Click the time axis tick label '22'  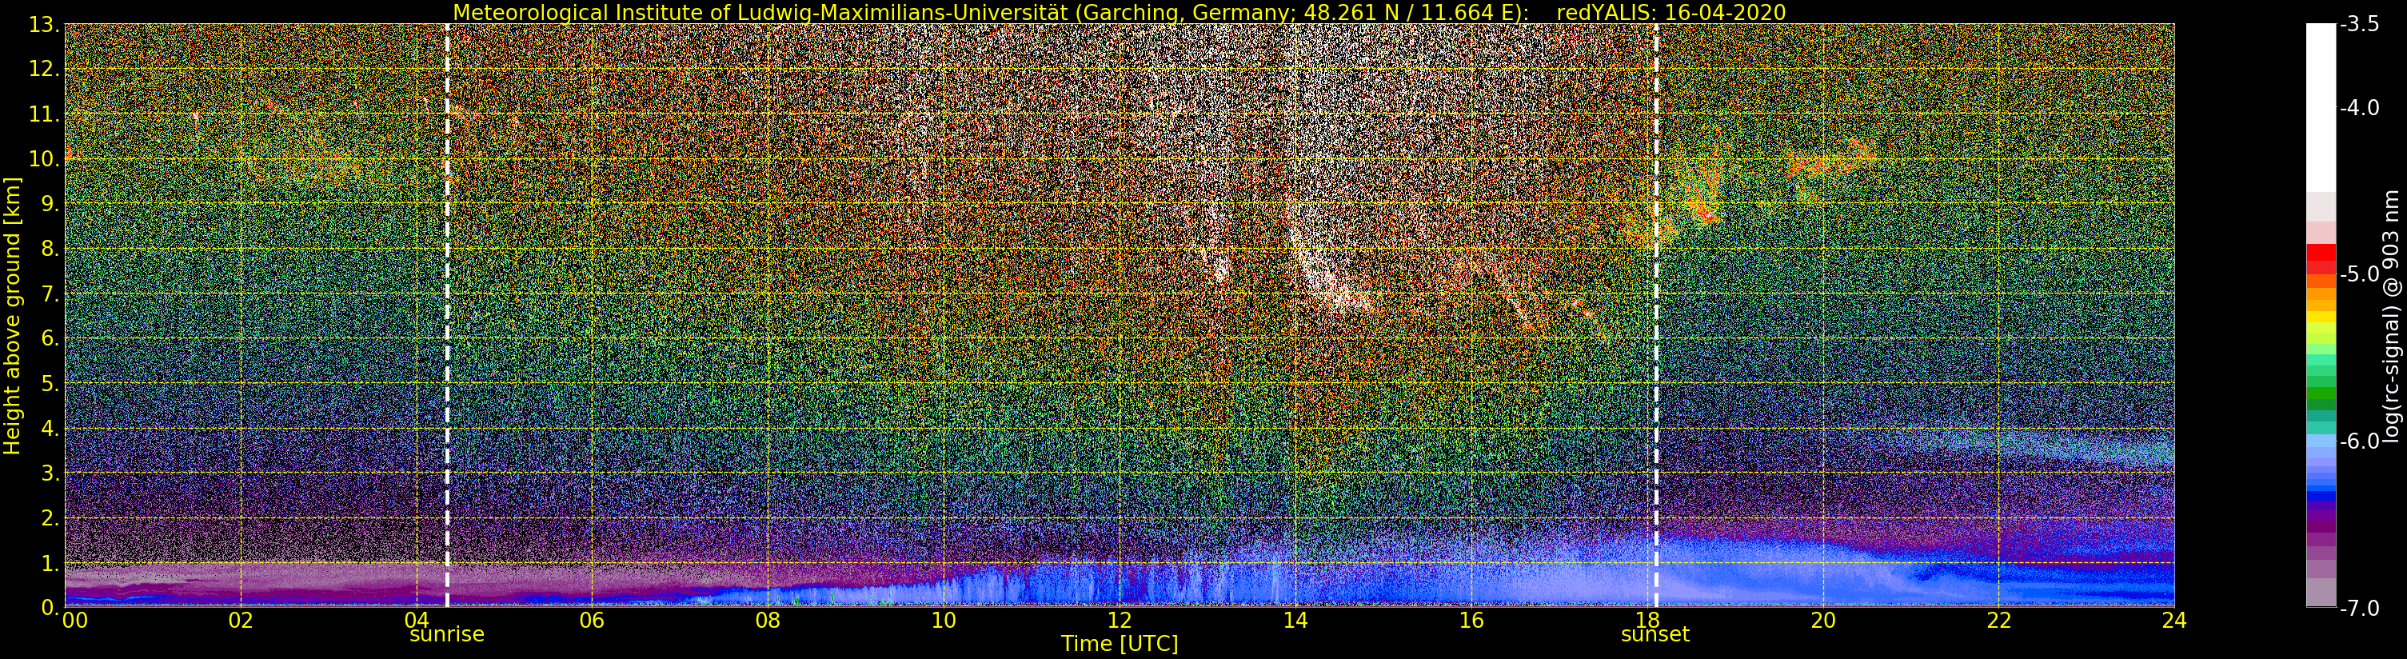pos(1998,621)
